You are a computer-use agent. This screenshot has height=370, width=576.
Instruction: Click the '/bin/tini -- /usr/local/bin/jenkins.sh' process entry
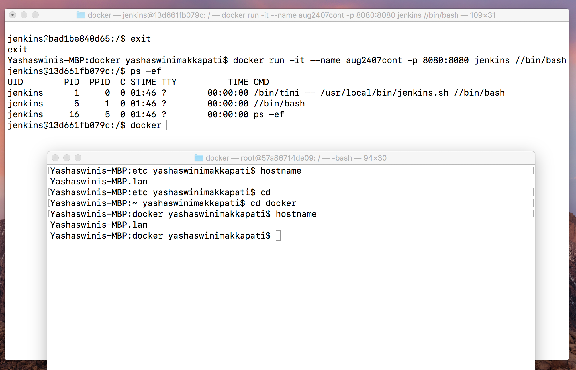pyautogui.click(x=256, y=93)
